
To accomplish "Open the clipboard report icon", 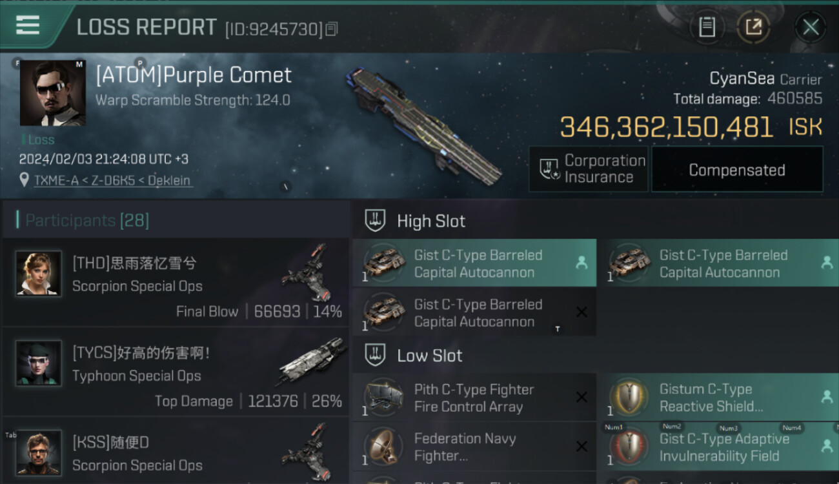I will point(707,27).
